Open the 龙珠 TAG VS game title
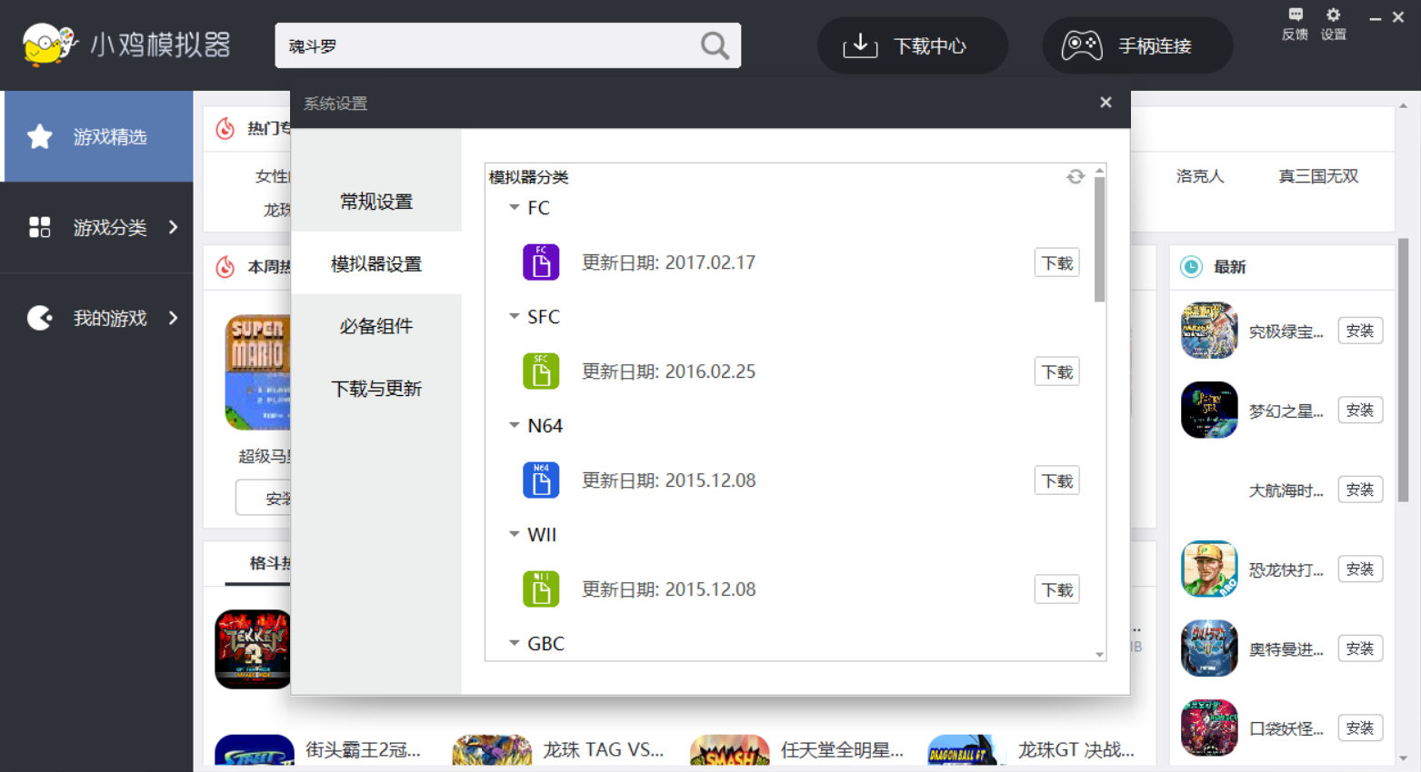 (x=604, y=750)
